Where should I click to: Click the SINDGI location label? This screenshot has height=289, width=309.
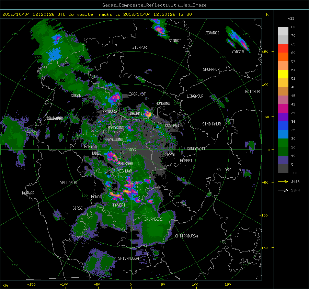click(x=175, y=41)
